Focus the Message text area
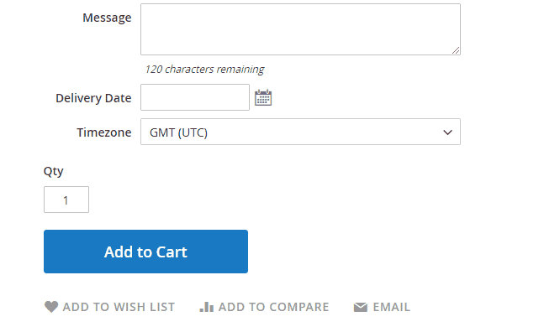The height and width of the screenshot is (327, 560). pos(300,29)
